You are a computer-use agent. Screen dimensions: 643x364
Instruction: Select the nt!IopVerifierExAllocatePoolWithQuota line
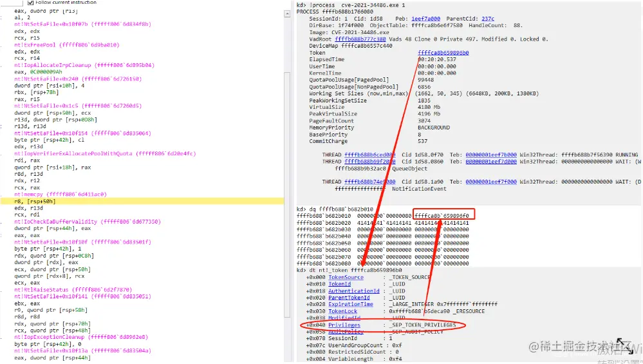(x=105, y=153)
